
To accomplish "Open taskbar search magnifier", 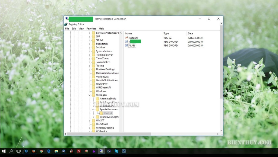I will (11, 151).
